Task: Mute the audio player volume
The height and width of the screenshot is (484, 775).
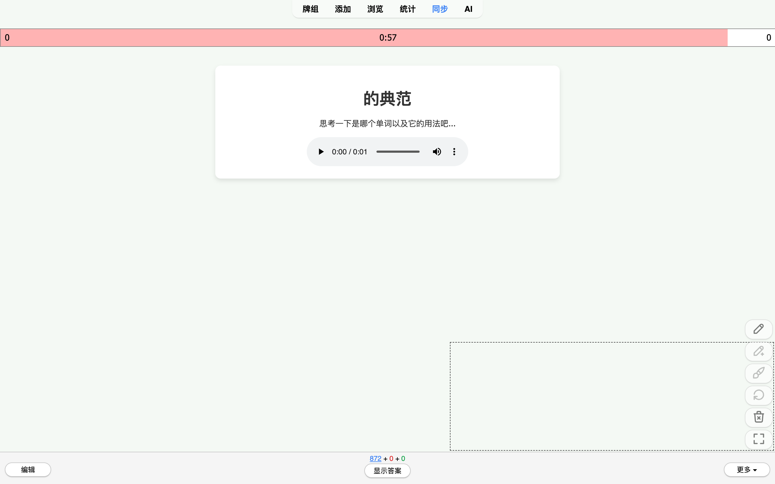Action: [437, 152]
